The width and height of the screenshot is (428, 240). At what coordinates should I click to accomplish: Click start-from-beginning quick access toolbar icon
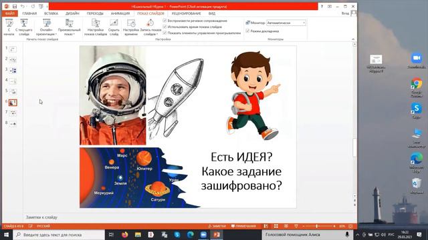click(41, 6)
